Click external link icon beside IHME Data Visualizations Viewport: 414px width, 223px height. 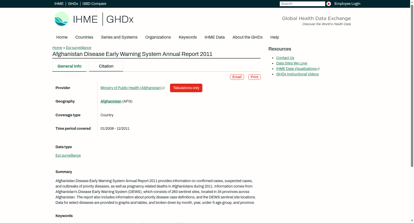click(x=319, y=69)
